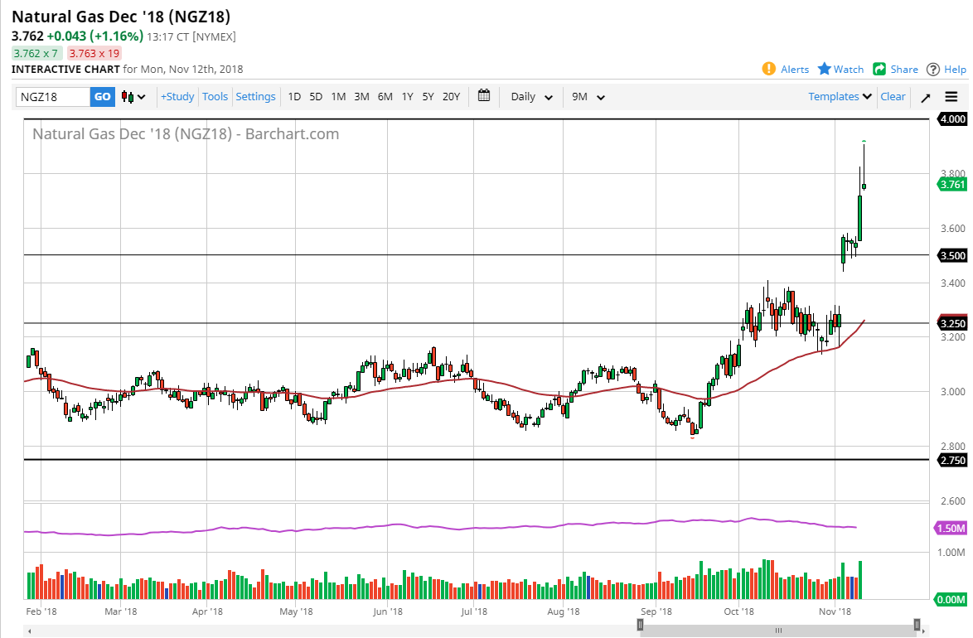The image size is (973, 638).
Task: Select the 1M range
Action: 338,97
